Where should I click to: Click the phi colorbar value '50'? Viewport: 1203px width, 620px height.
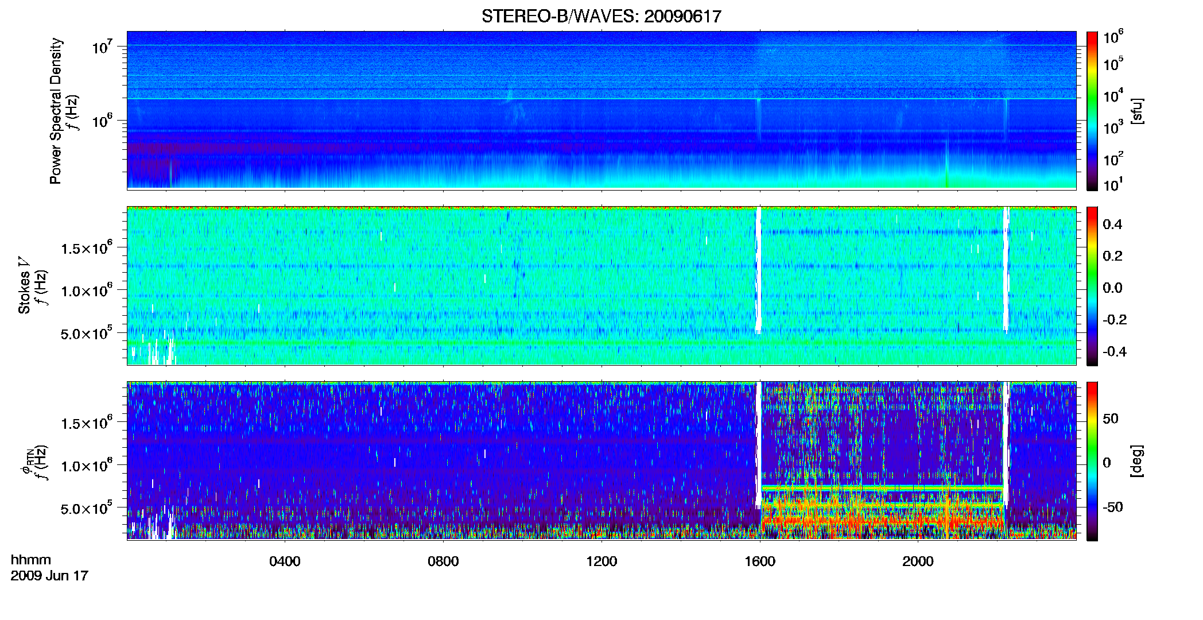pyautogui.click(x=1111, y=418)
